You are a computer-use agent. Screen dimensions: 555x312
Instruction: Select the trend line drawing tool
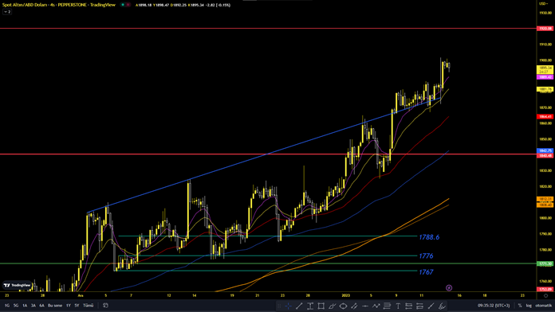click(299, 306)
